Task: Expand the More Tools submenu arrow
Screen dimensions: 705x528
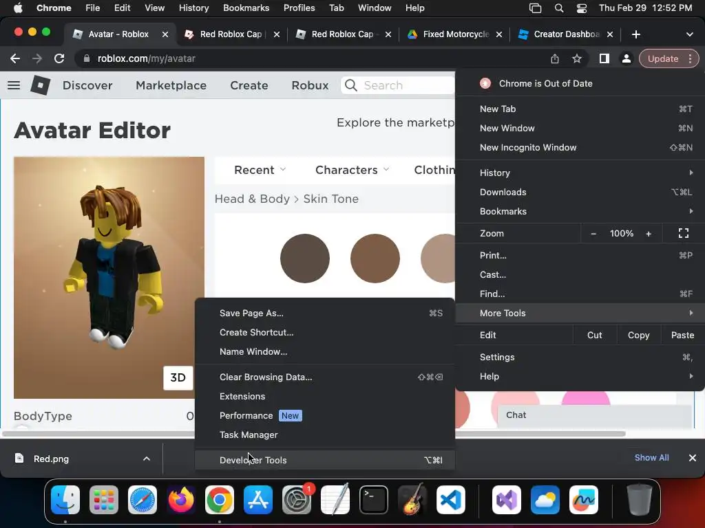Action: 691,313
